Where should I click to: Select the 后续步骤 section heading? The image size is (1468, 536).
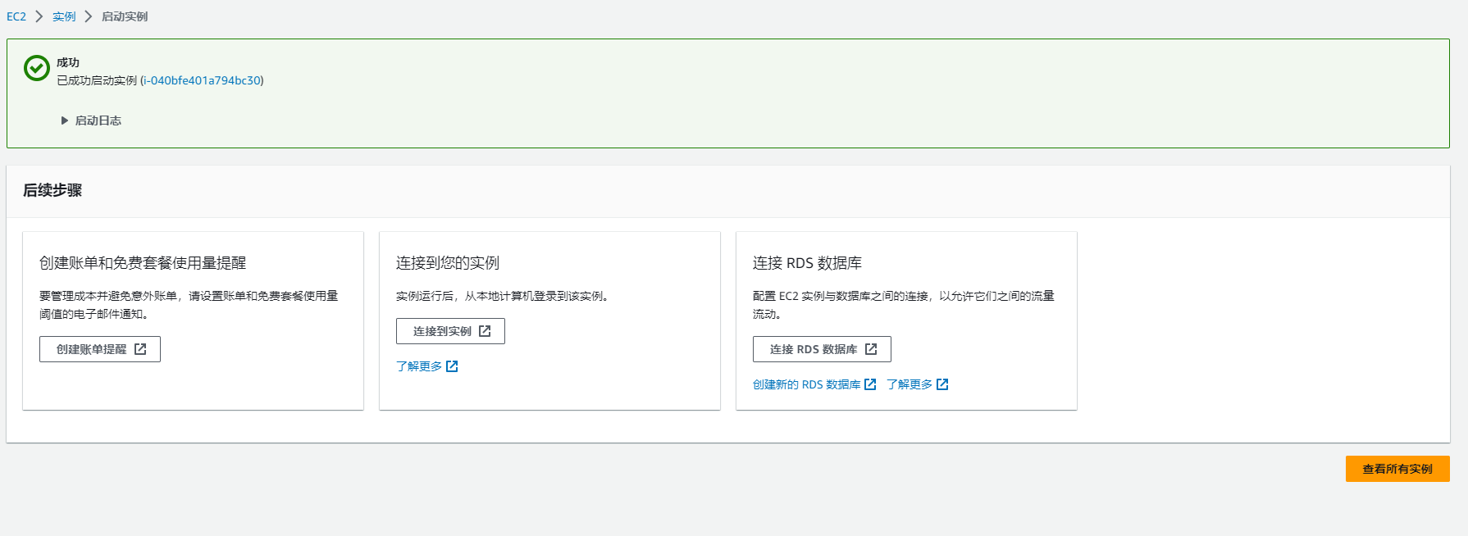click(52, 190)
